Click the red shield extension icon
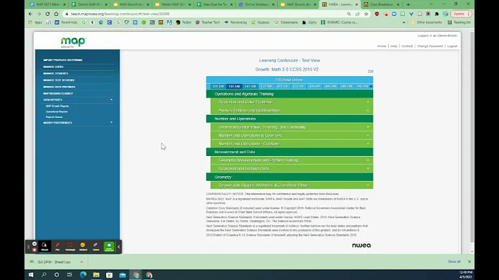The height and width of the screenshot is (280, 499). 377,14
